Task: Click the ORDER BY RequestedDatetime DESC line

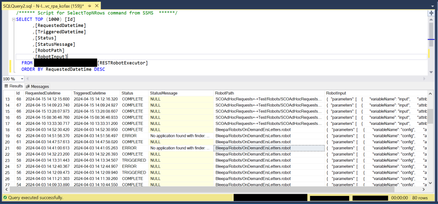Action: coord(63,69)
